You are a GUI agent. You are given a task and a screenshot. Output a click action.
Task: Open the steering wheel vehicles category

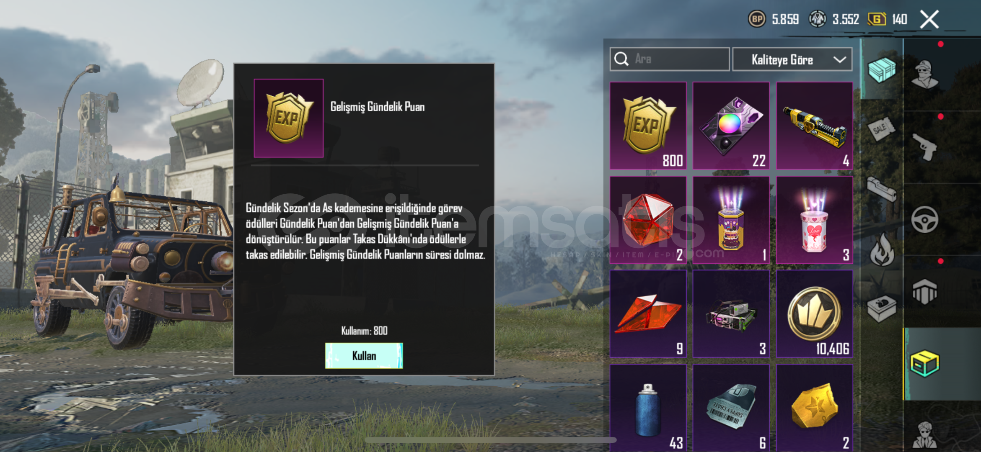925,220
